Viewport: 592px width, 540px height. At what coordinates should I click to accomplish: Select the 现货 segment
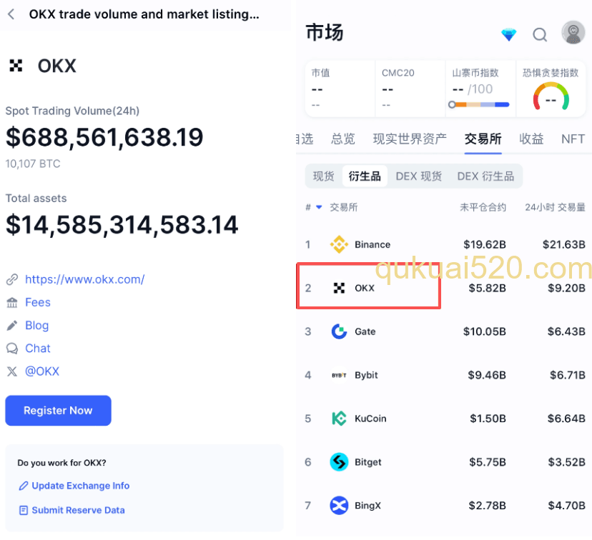[324, 176]
